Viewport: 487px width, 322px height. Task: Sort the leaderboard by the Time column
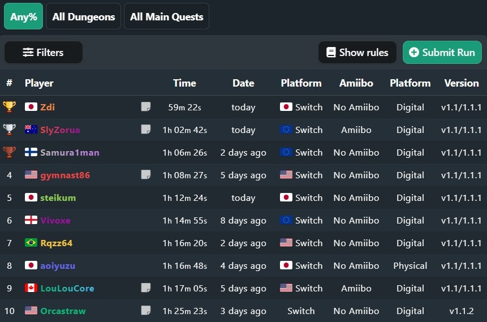(x=184, y=83)
